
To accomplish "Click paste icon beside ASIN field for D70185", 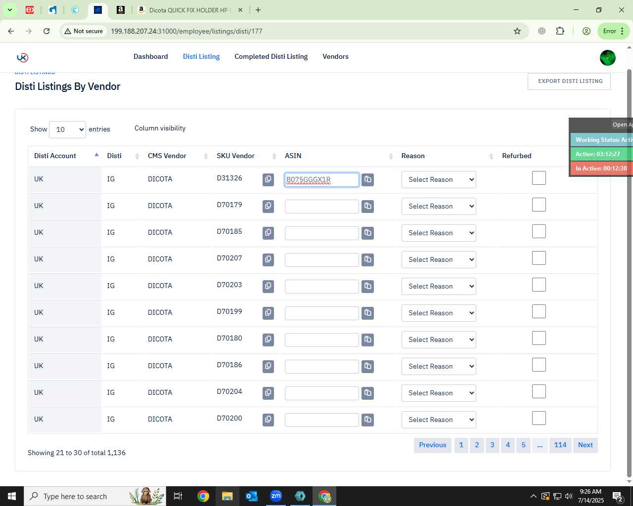I will click(x=367, y=233).
